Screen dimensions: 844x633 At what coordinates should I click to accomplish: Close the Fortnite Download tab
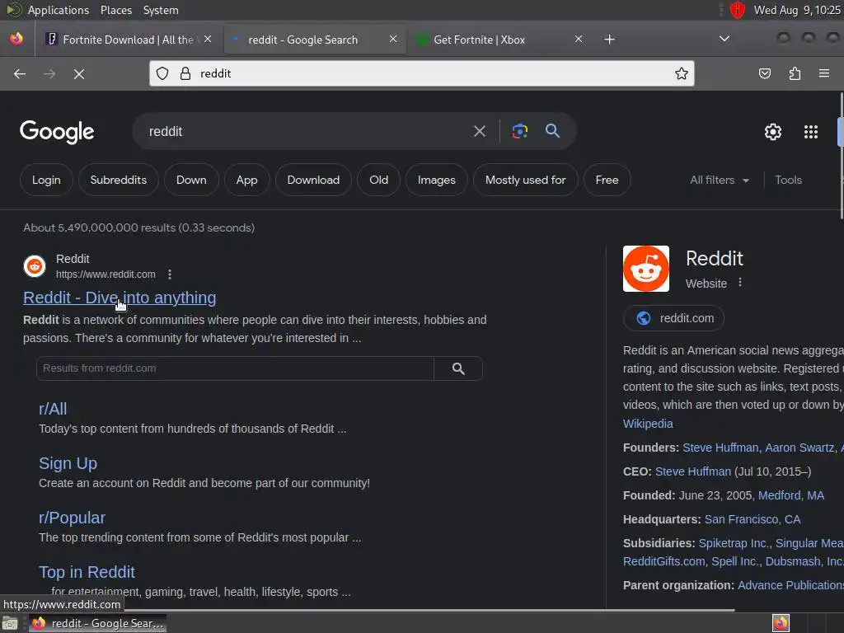click(208, 40)
